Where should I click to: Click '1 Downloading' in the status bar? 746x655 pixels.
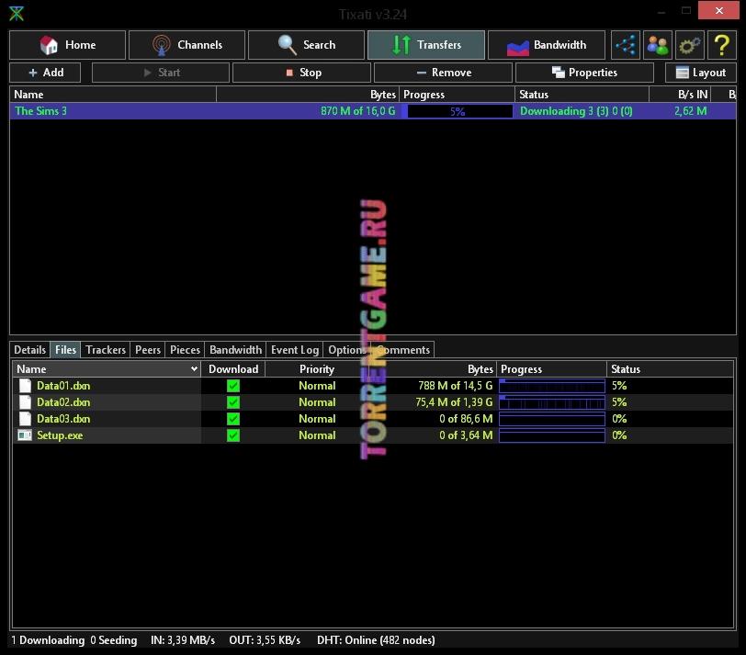pyautogui.click(x=48, y=640)
